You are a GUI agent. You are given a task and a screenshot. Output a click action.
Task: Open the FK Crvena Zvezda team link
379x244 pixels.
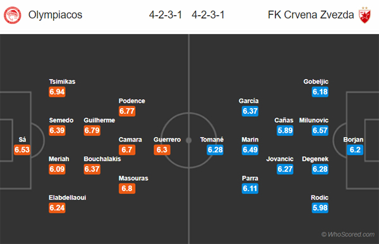[x=311, y=15]
